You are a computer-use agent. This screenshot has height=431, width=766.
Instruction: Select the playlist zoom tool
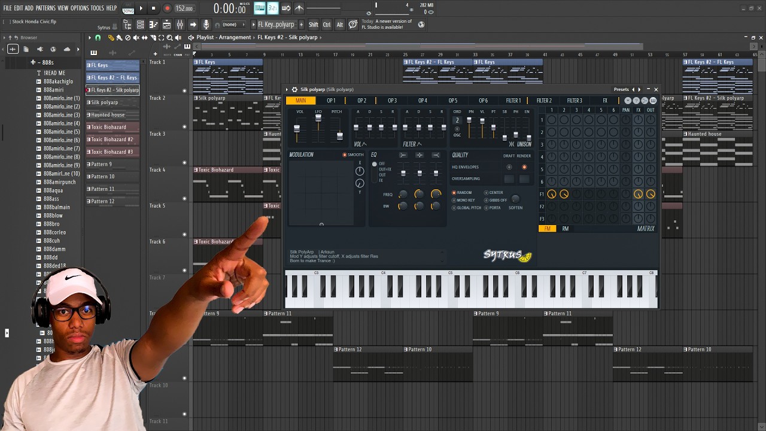(169, 38)
